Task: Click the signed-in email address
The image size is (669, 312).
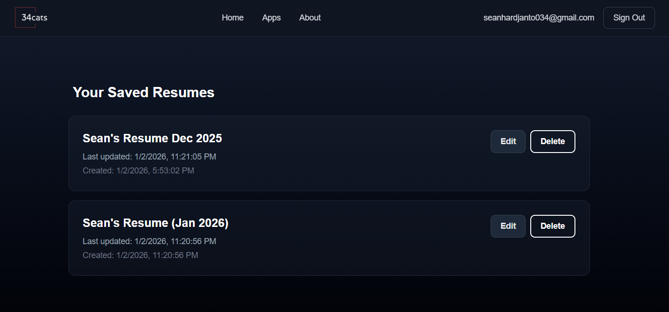Action: tap(539, 18)
